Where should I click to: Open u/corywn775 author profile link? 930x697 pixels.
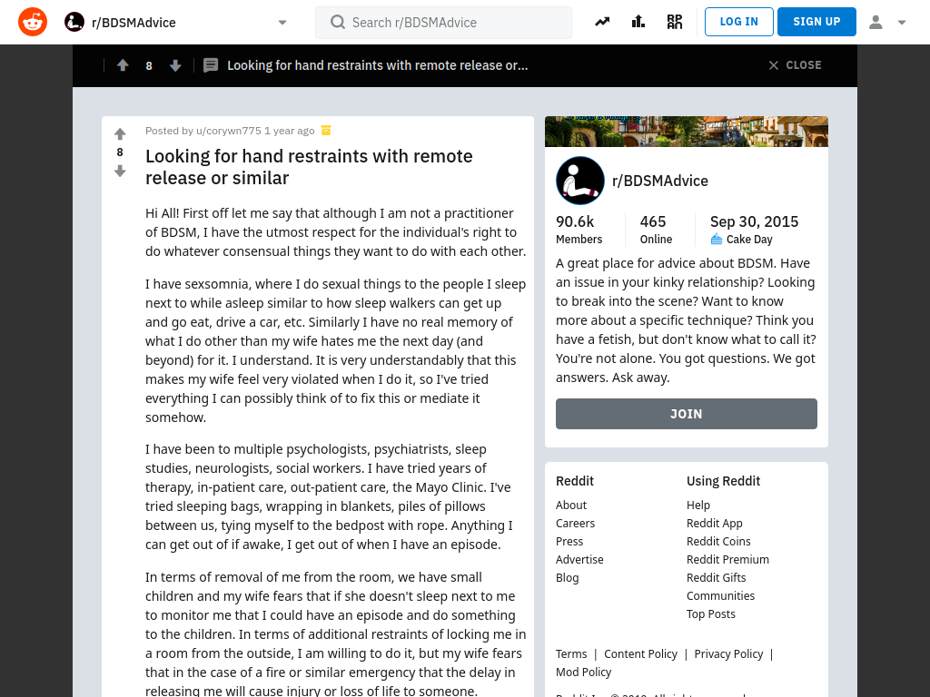[228, 131]
